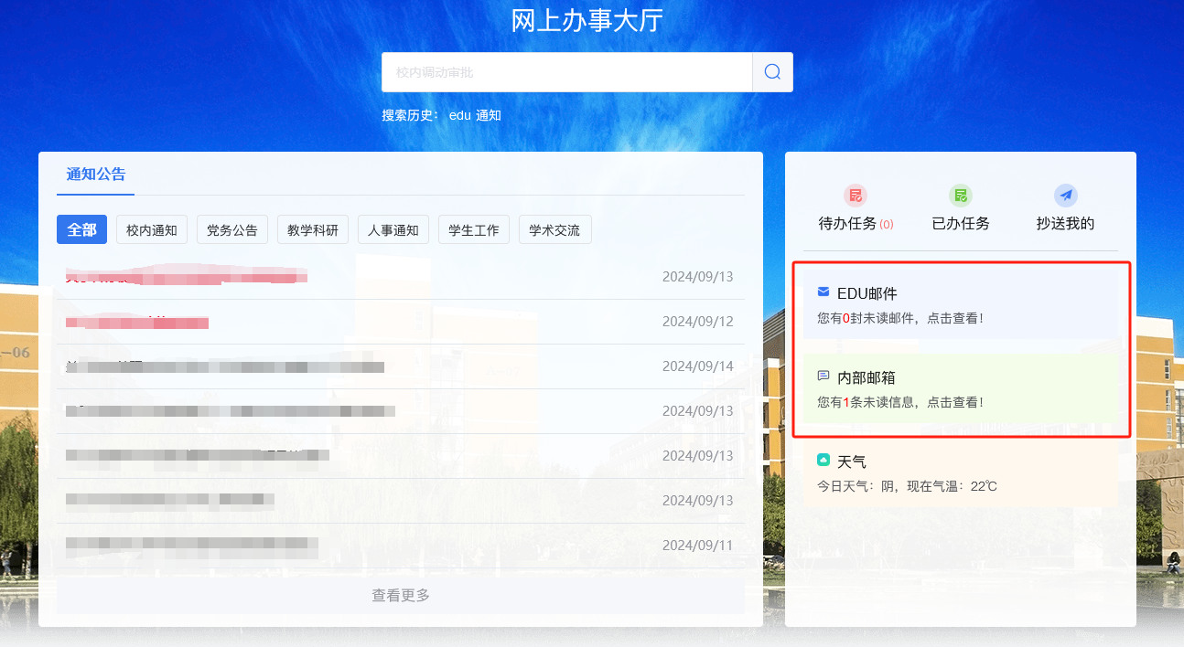Click search history term '通知'
Screen dimensions: 1184x647
tap(489, 116)
